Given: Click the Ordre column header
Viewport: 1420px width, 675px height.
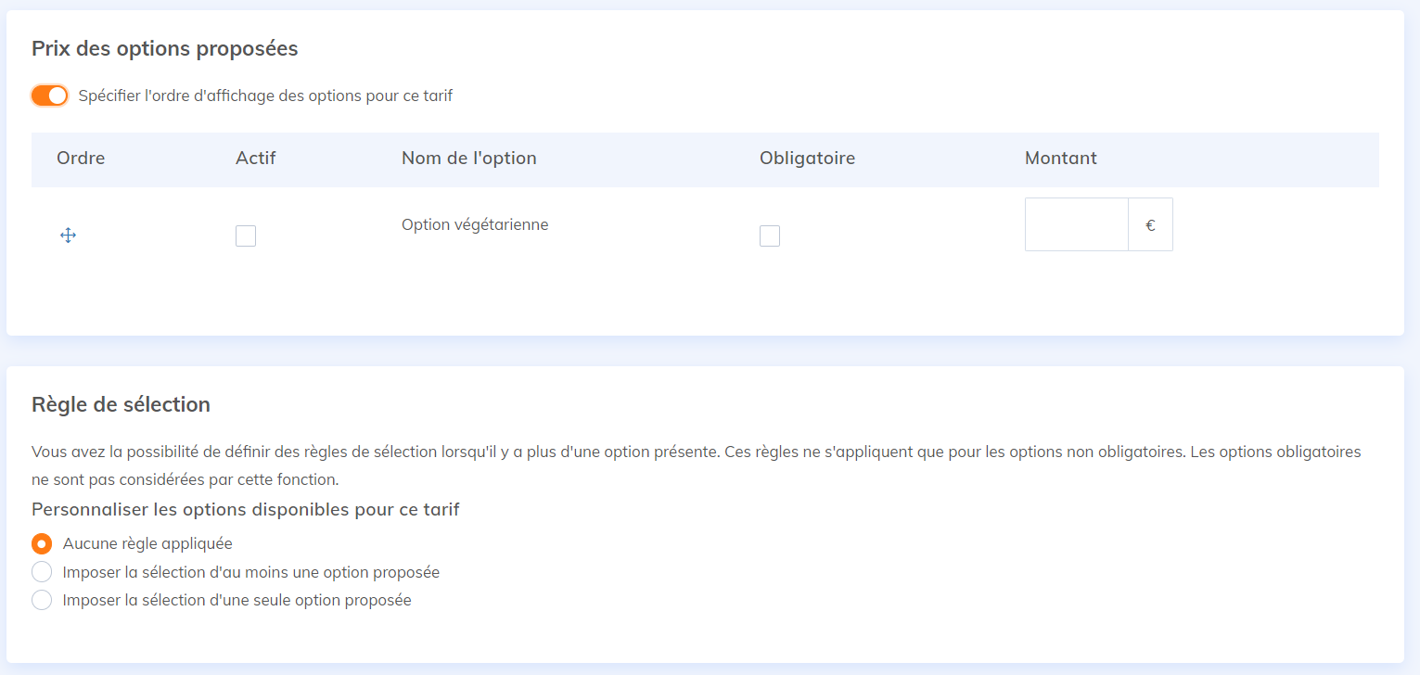Looking at the screenshot, I should coord(81,159).
